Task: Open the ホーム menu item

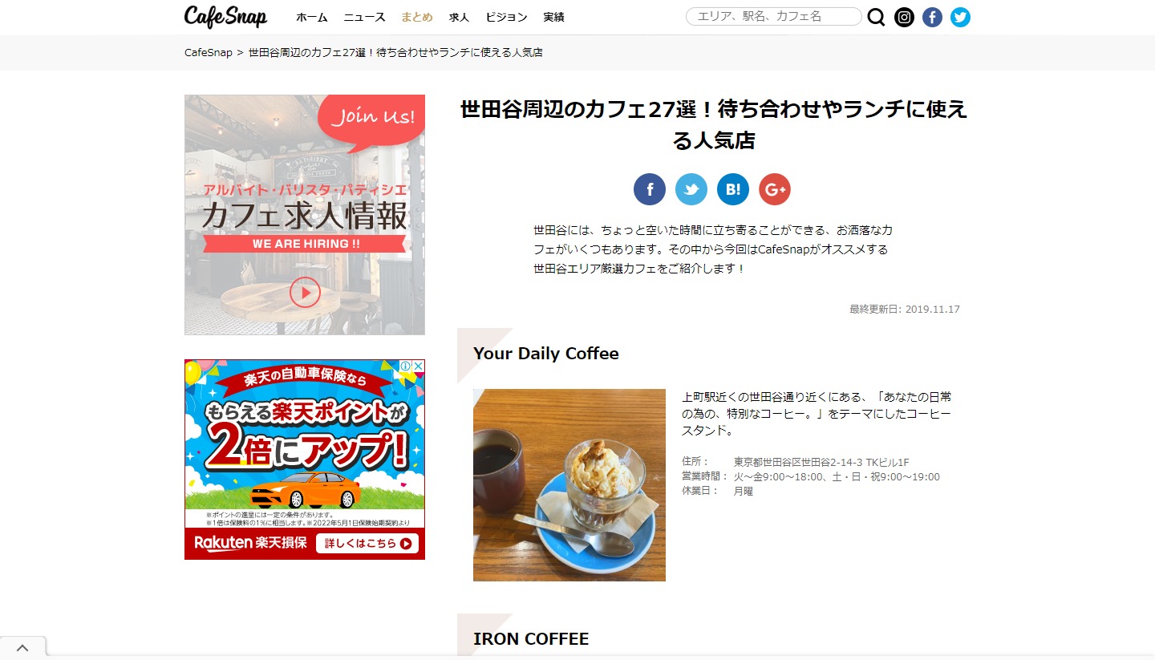Action: click(x=312, y=17)
